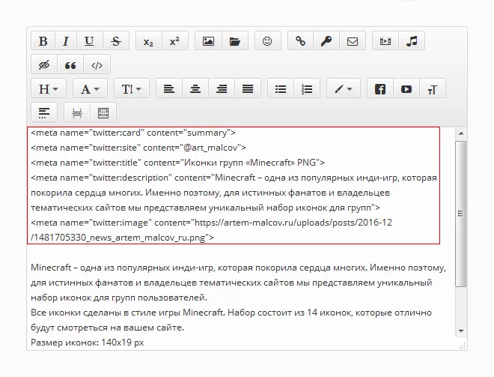Insert a hyperlink using chain icon
Screen dimensions: 494x377
pos(300,41)
